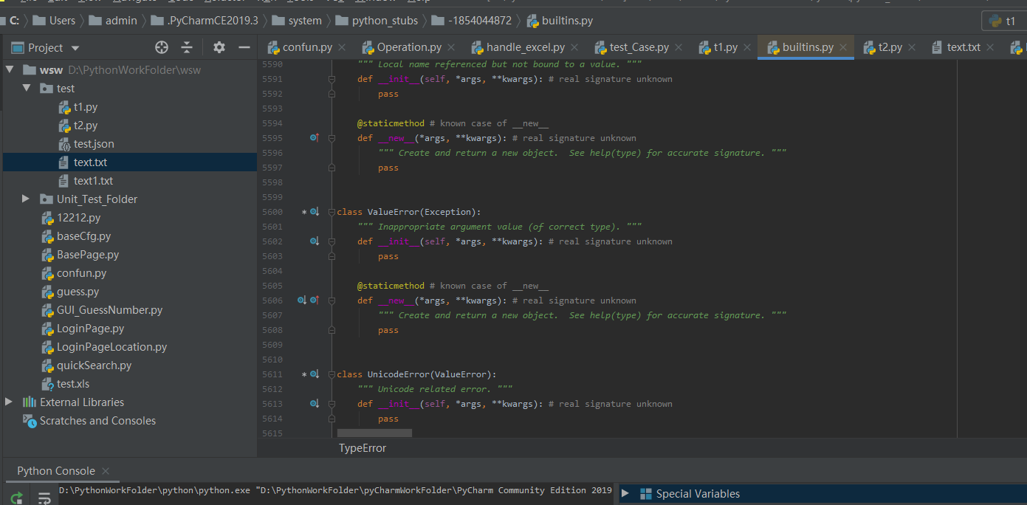Screen dimensions: 1027x505
Task: Collapse the wsw root folder
Action: pos(10,70)
